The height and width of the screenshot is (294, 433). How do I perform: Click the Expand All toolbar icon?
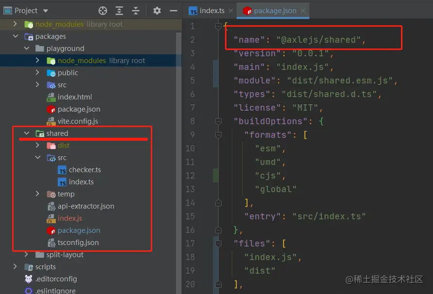tap(119, 11)
